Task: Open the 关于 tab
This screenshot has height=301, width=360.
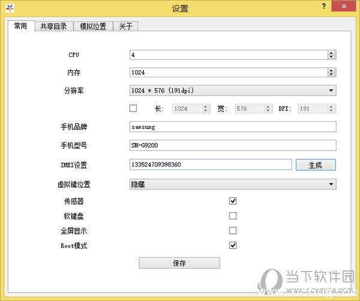Action: click(x=126, y=26)
